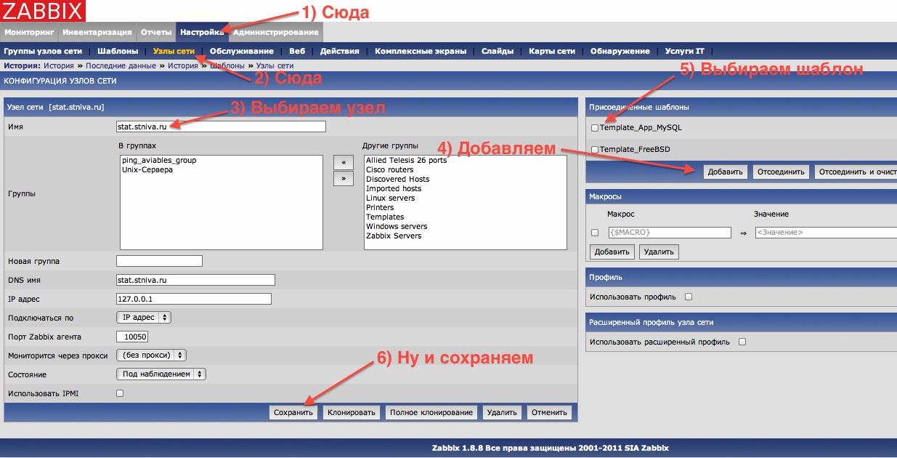Click the {$MACRO} name input field
The image size is (897, 458).
[669, 233]
